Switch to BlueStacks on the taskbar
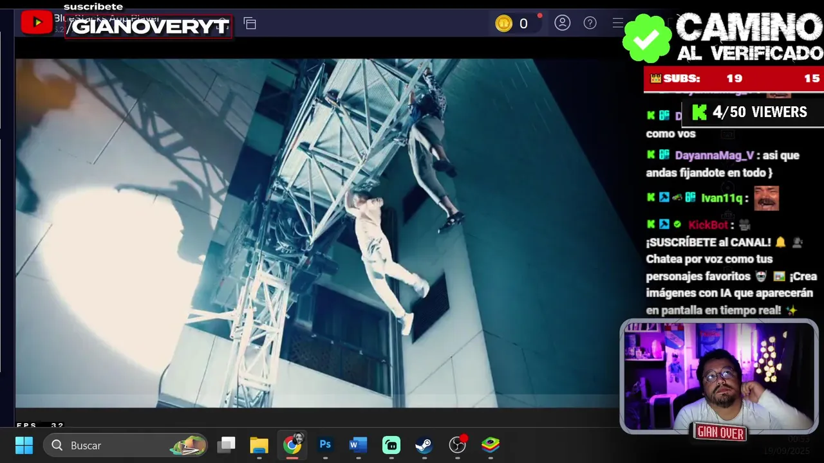Image resolution: width=824 pixels, height=463 pixels. click(491, 444)
